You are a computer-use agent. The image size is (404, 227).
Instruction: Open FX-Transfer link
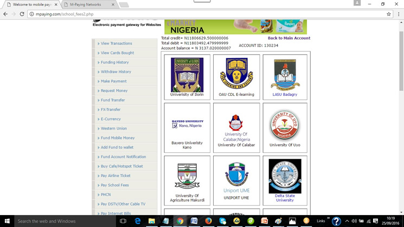click(x=111, y=109)
